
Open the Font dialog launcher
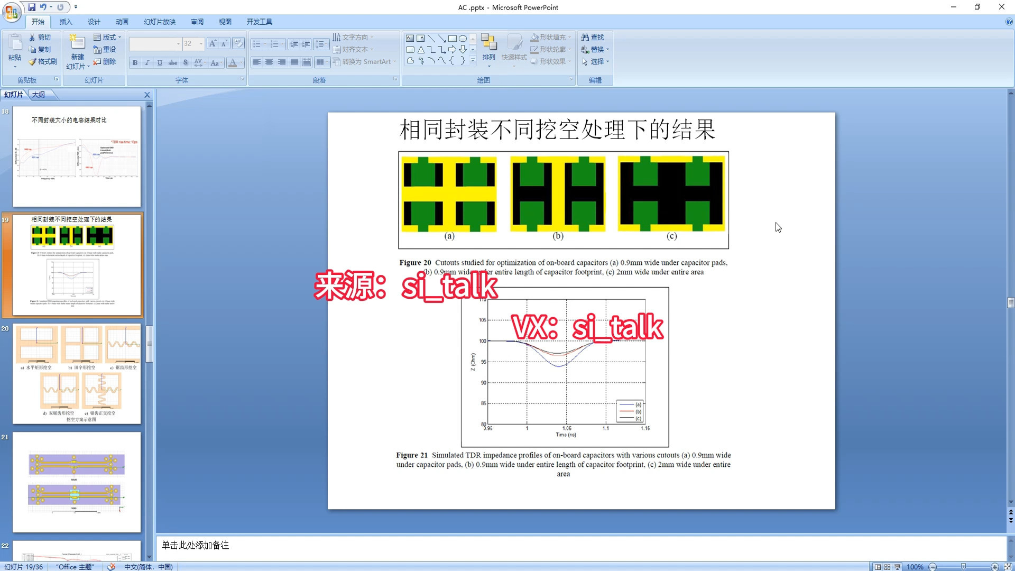(242, 79)
